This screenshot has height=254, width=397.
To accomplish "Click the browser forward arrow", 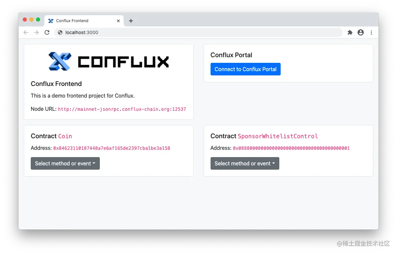I will click(x=36, y=32).
